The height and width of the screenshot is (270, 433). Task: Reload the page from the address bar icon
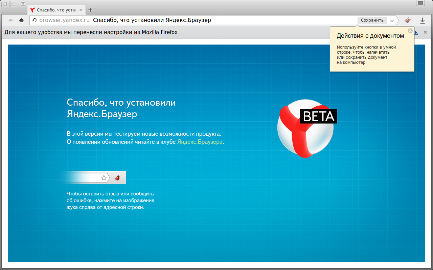point(34,20)
